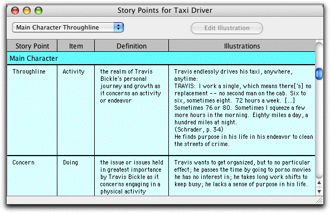Open the Main Character Throughline dropdown
Screen dimensions: 330x213
[x=68, y=27]
